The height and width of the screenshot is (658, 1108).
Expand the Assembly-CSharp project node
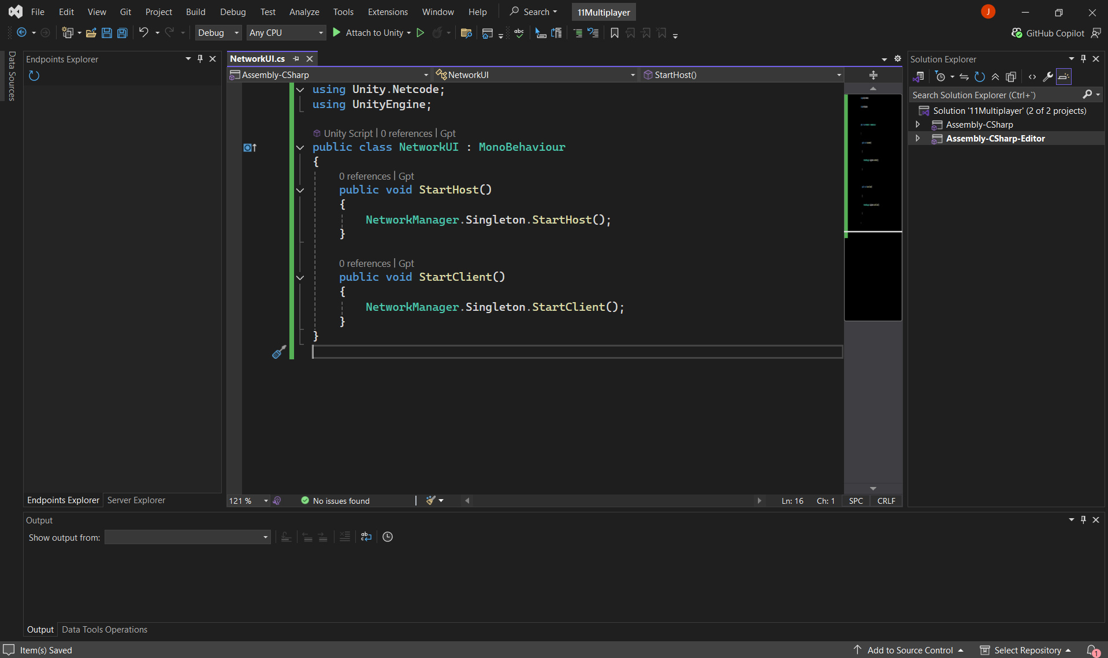point(917,125)
